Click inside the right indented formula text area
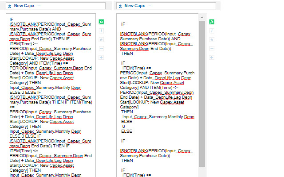The height and width of the screenshot is (177, 284). [x=158, y=95]
